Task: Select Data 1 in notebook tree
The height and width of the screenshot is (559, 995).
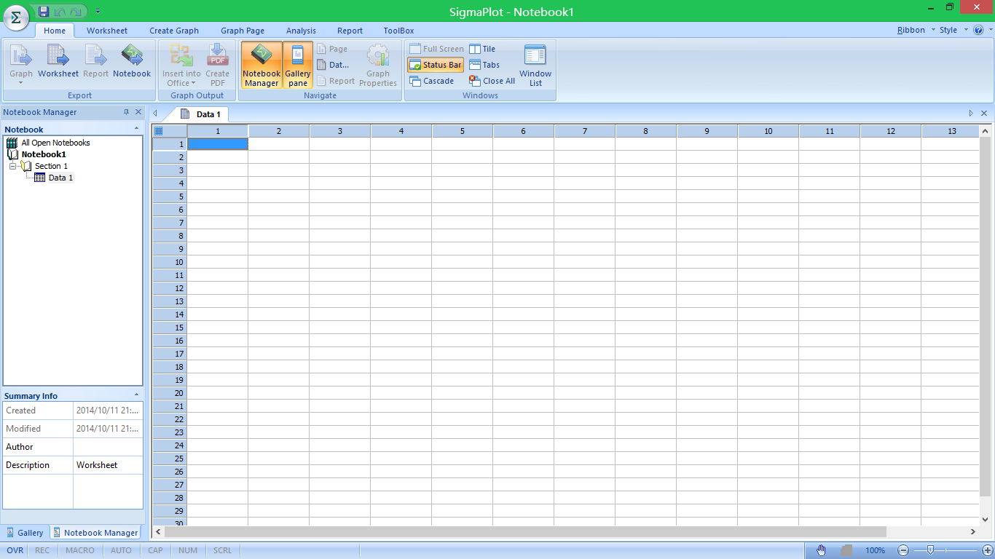Action: coord(60,178)
